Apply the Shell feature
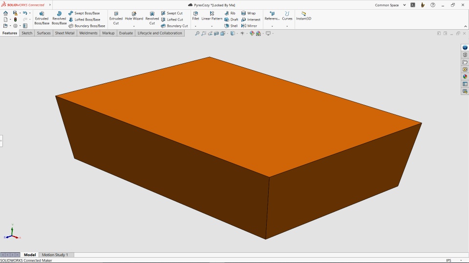 231,26
